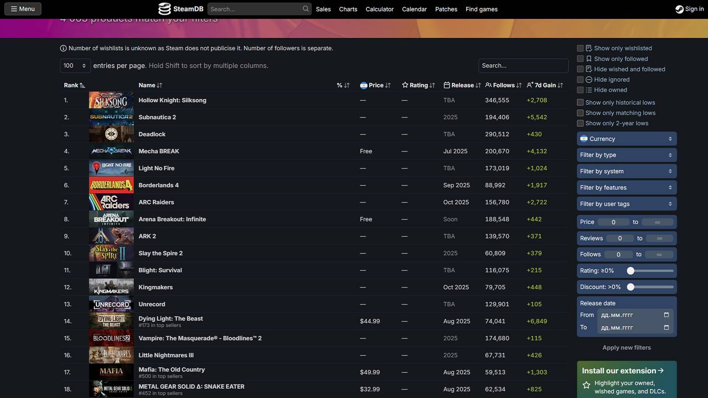
Task: Click Install our extension banner
Action: [627, 380]
